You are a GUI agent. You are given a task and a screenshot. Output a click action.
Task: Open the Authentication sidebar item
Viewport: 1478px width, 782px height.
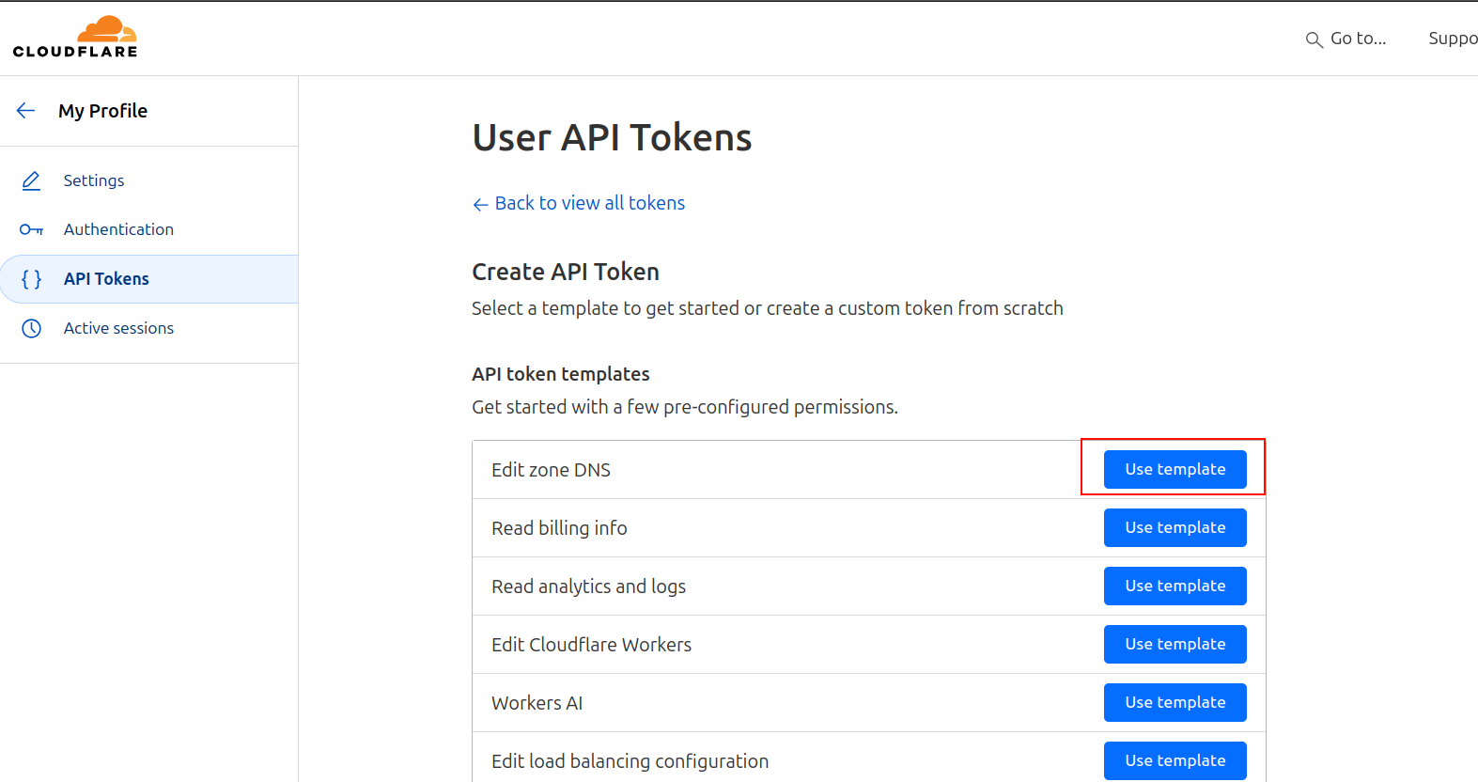[118, 229]
